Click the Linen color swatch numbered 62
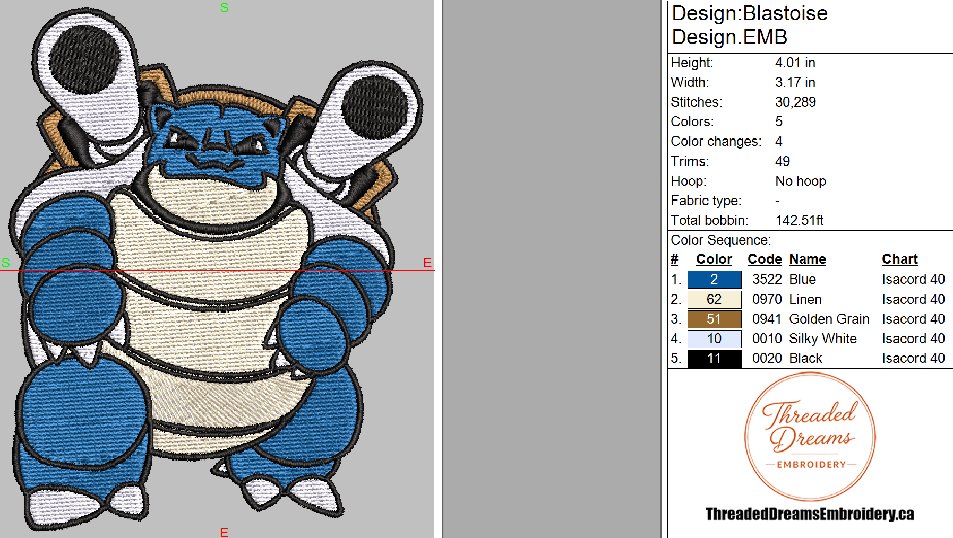Viewport: 953px width, 538px height. [x=714, y=299]
